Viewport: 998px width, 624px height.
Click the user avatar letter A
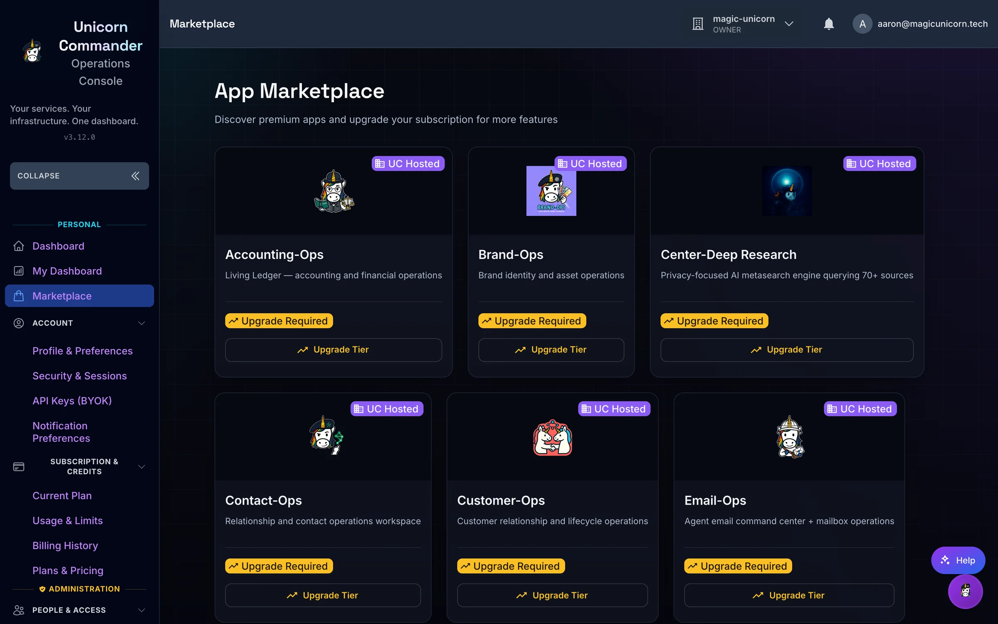(x=862, y=24)
